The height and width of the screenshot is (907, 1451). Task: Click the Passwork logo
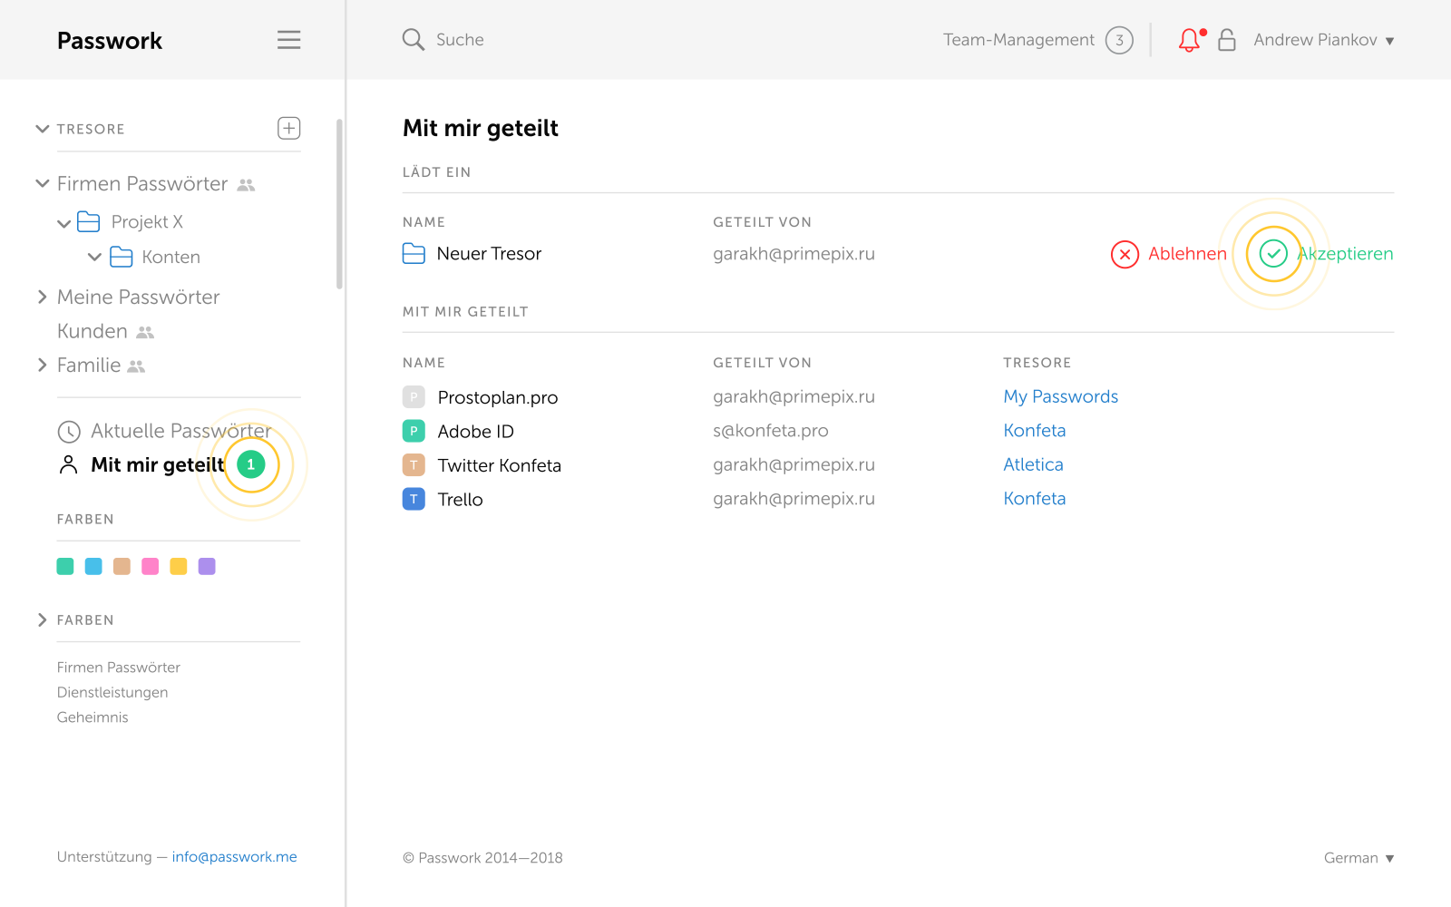point(110,41)
